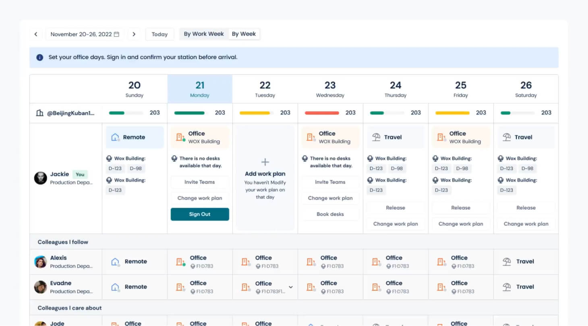Click the plus icon to add work plan

coord(265,162)
